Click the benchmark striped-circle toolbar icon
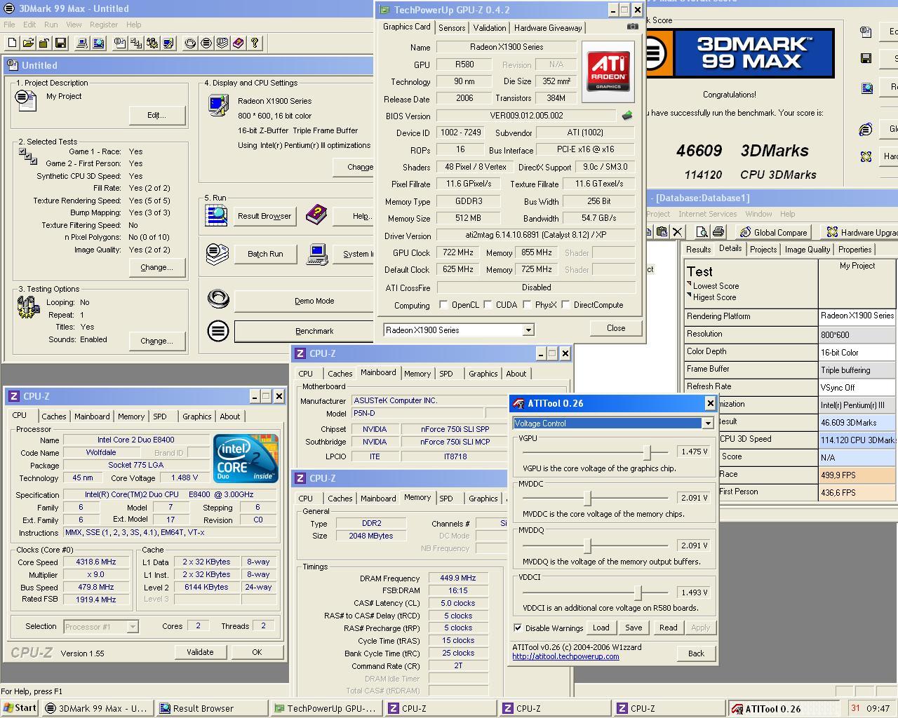 coord(206,43)
